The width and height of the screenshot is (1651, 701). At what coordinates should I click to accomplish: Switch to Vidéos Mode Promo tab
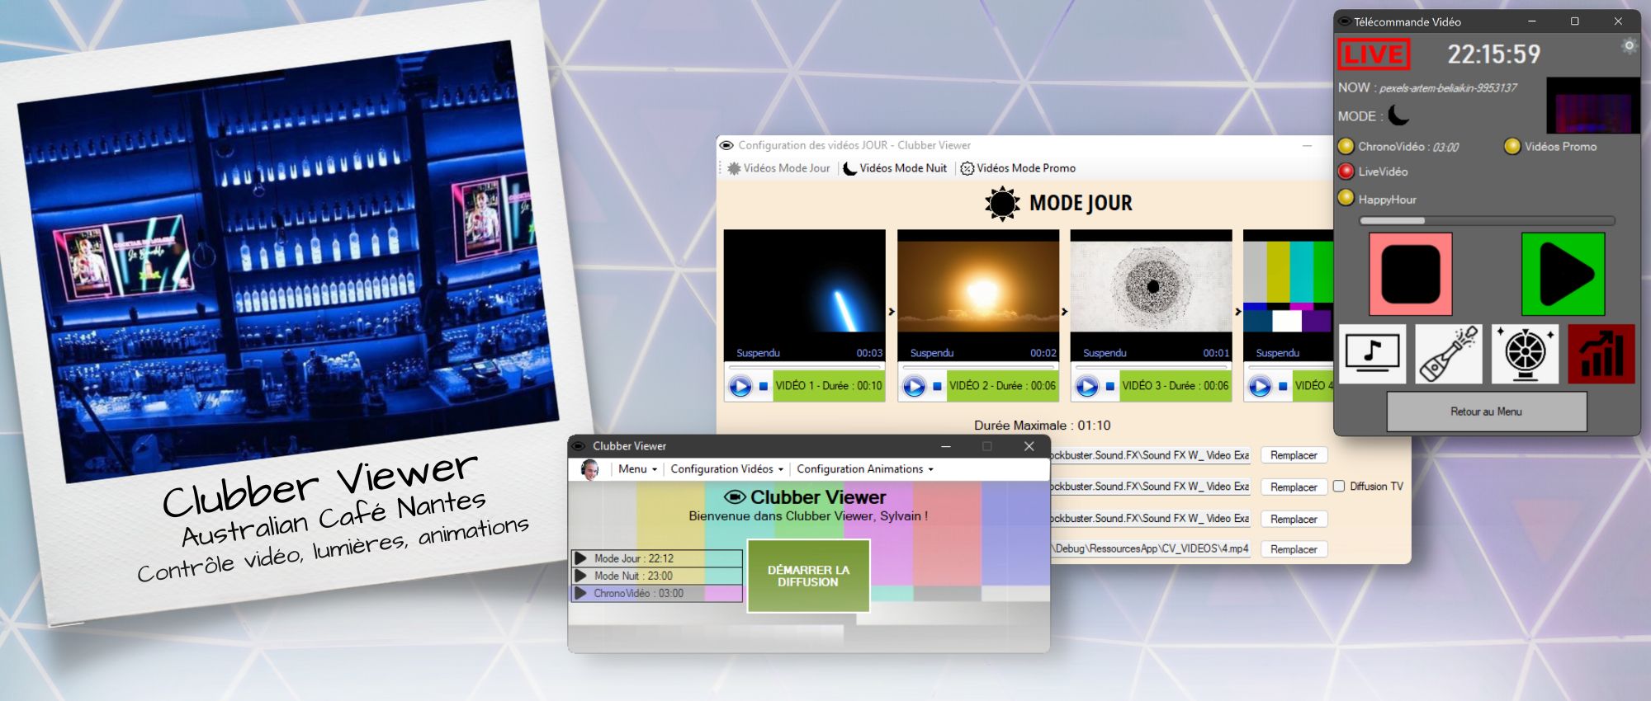(x=1018, y=168)
